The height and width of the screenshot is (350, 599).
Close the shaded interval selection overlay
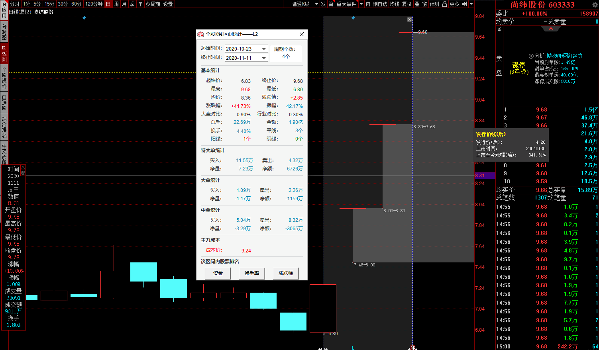410,20
